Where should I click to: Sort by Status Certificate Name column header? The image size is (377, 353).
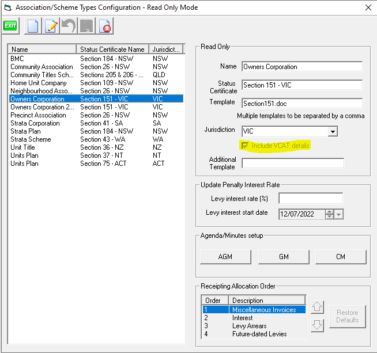tap(113, 49)
